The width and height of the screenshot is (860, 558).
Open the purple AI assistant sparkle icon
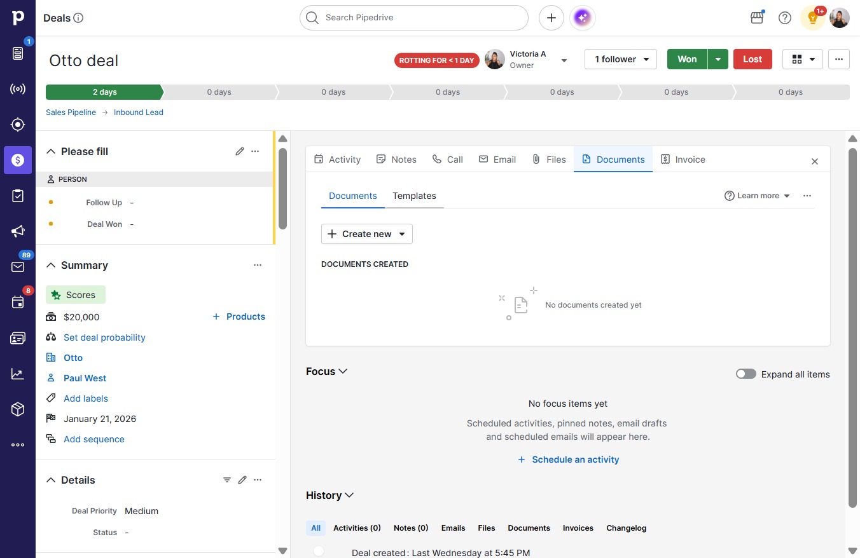583,18
